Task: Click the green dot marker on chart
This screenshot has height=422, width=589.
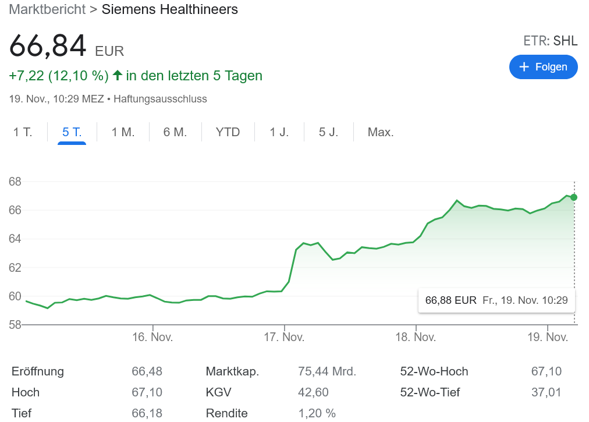Action: [574, 197]
